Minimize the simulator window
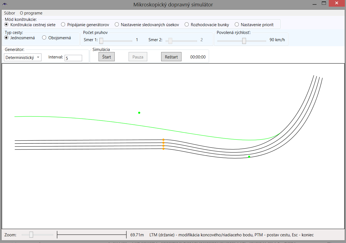This screenshot has width=346, height=243. (314, 4)
